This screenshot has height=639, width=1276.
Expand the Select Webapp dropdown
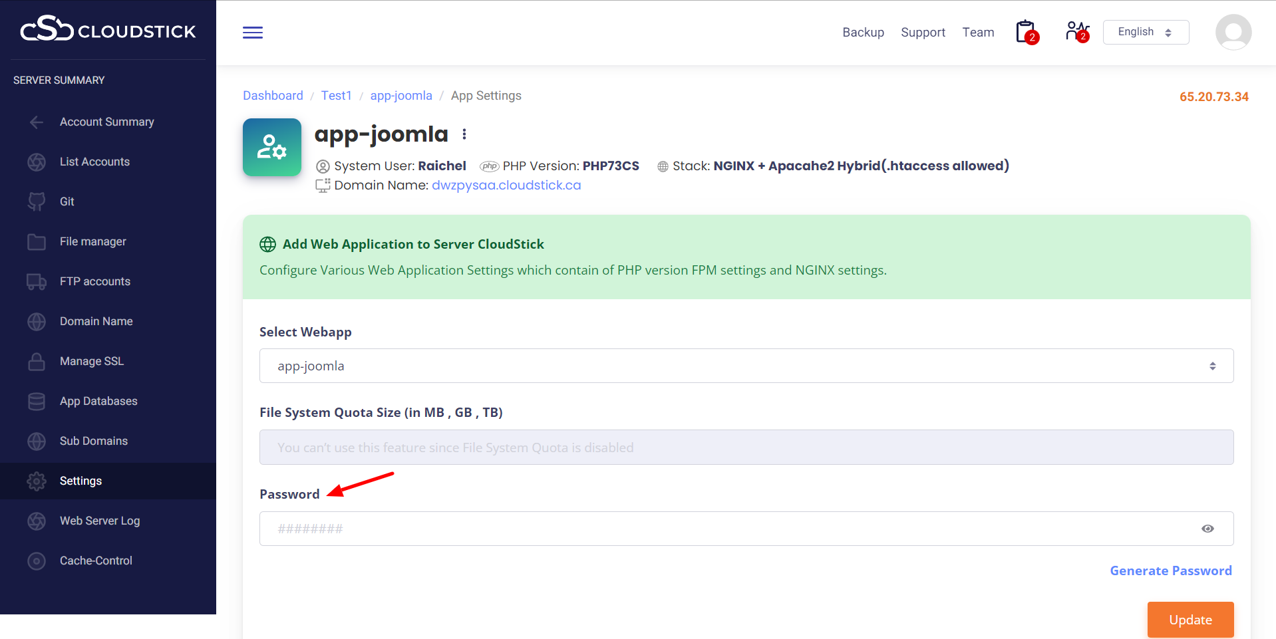746,366
